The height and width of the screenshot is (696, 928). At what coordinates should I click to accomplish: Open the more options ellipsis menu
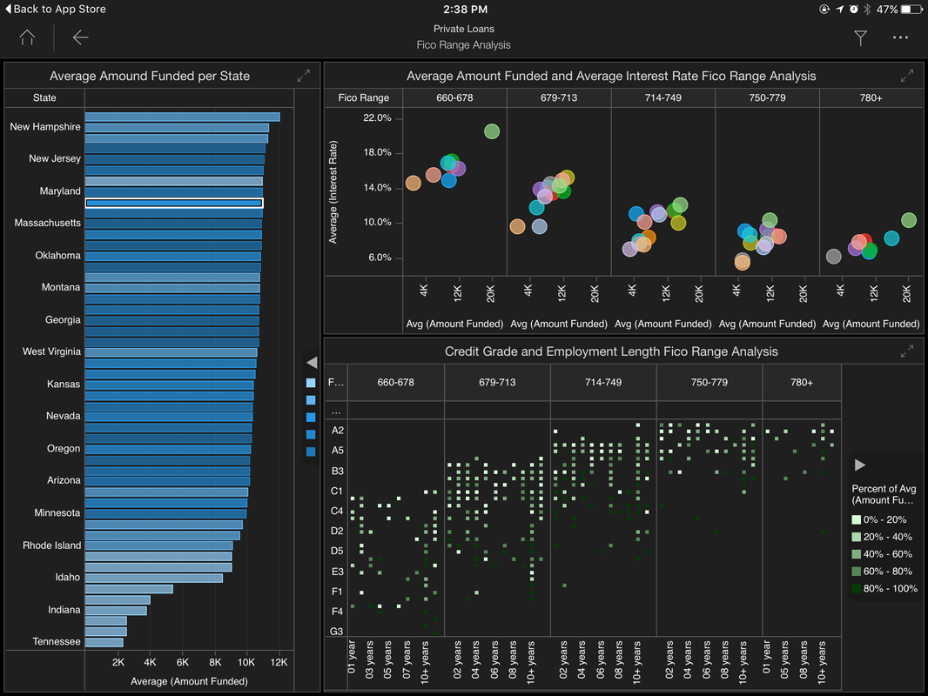pyautogui.click(x=900, y=37)
